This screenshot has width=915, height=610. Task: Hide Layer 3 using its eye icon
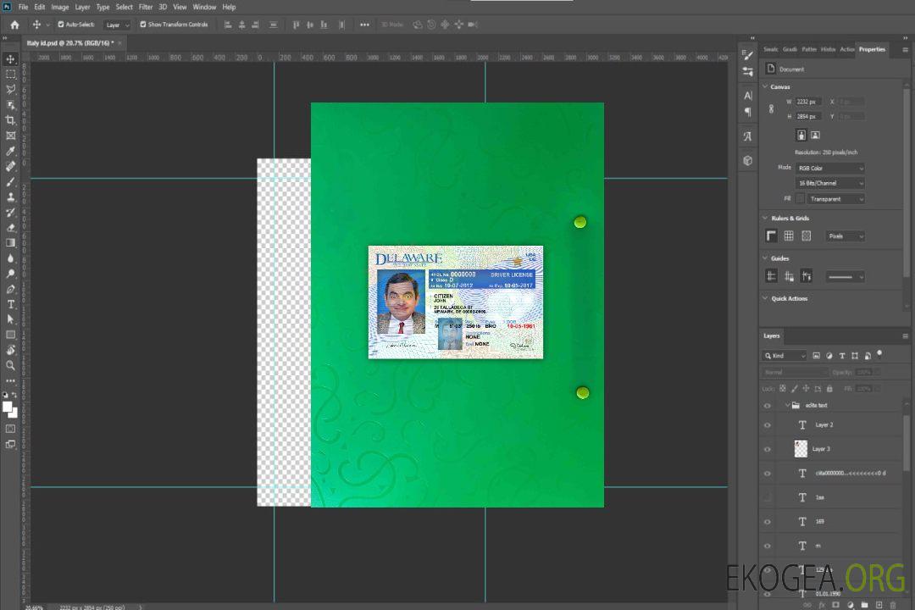tap(768, 449)
